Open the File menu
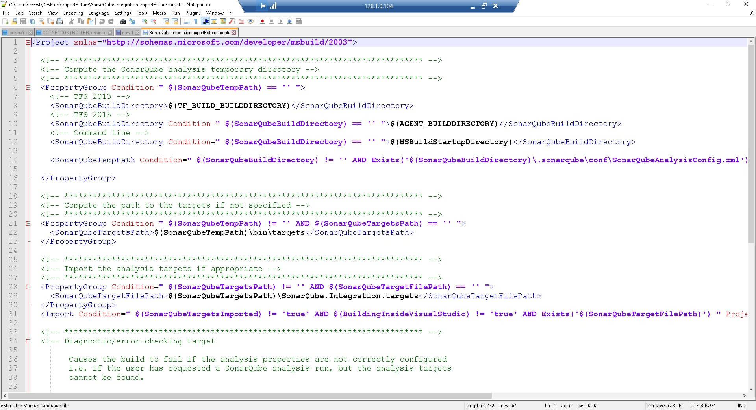 click(6, 13)
